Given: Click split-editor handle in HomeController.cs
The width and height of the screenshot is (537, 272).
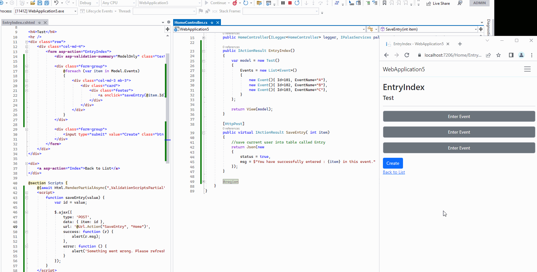Looking at the screenshot, I should [481, 29].
